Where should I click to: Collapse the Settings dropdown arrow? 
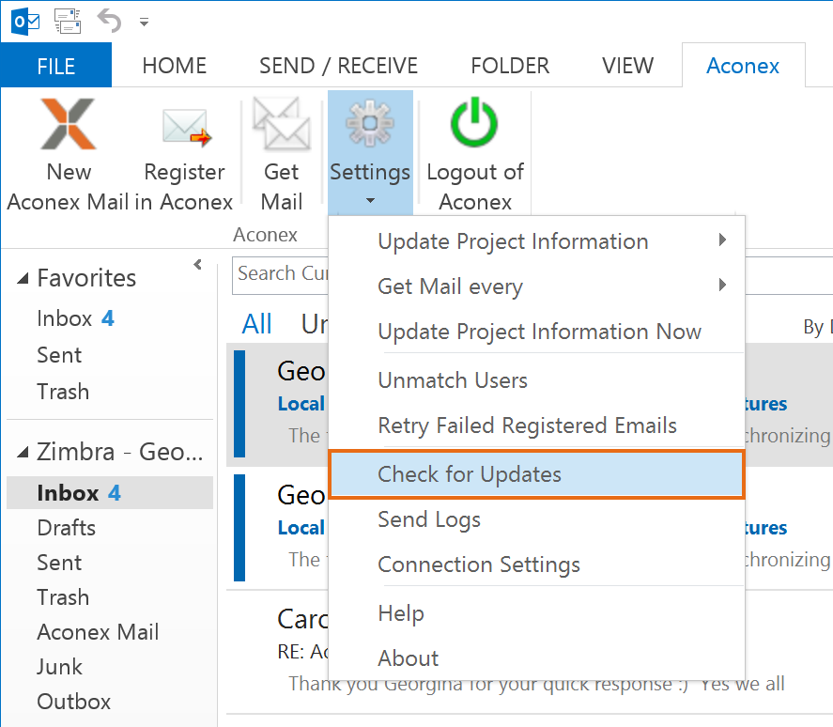(370, 200)
